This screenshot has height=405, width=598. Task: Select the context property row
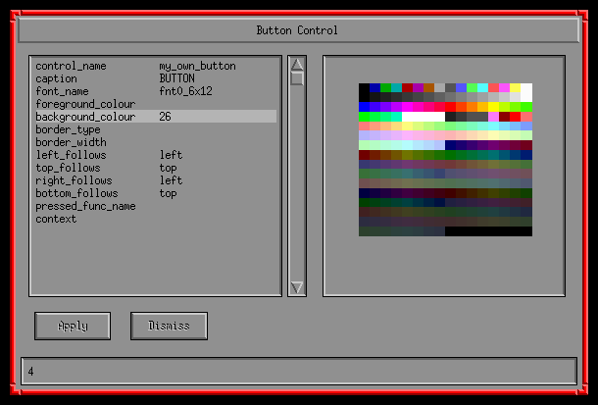pos(156,219)
